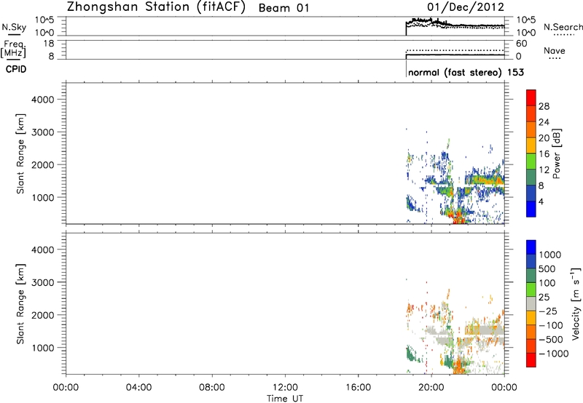The width and height of the screenshot is (583, 403).
Task: Click the dotted Nave line in frequency panel
Action: pyautogui.click(x=455, y=50)
